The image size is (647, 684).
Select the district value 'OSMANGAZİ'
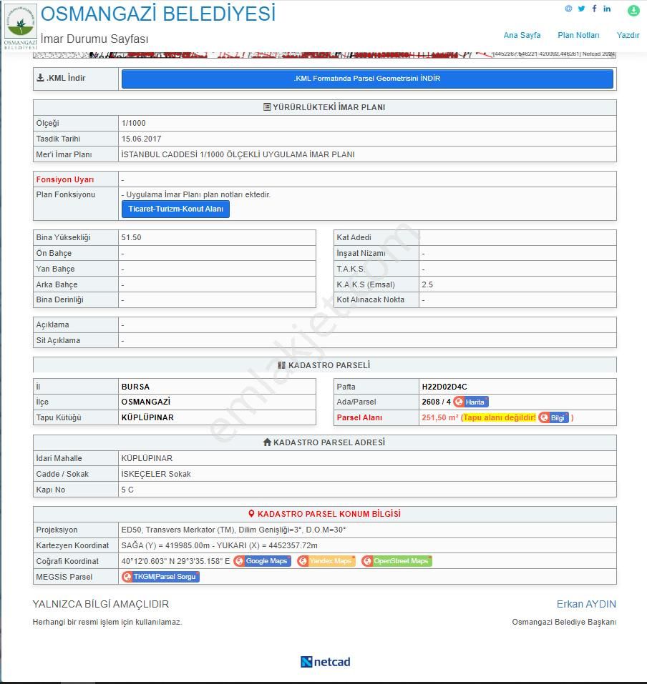[146, 402]
